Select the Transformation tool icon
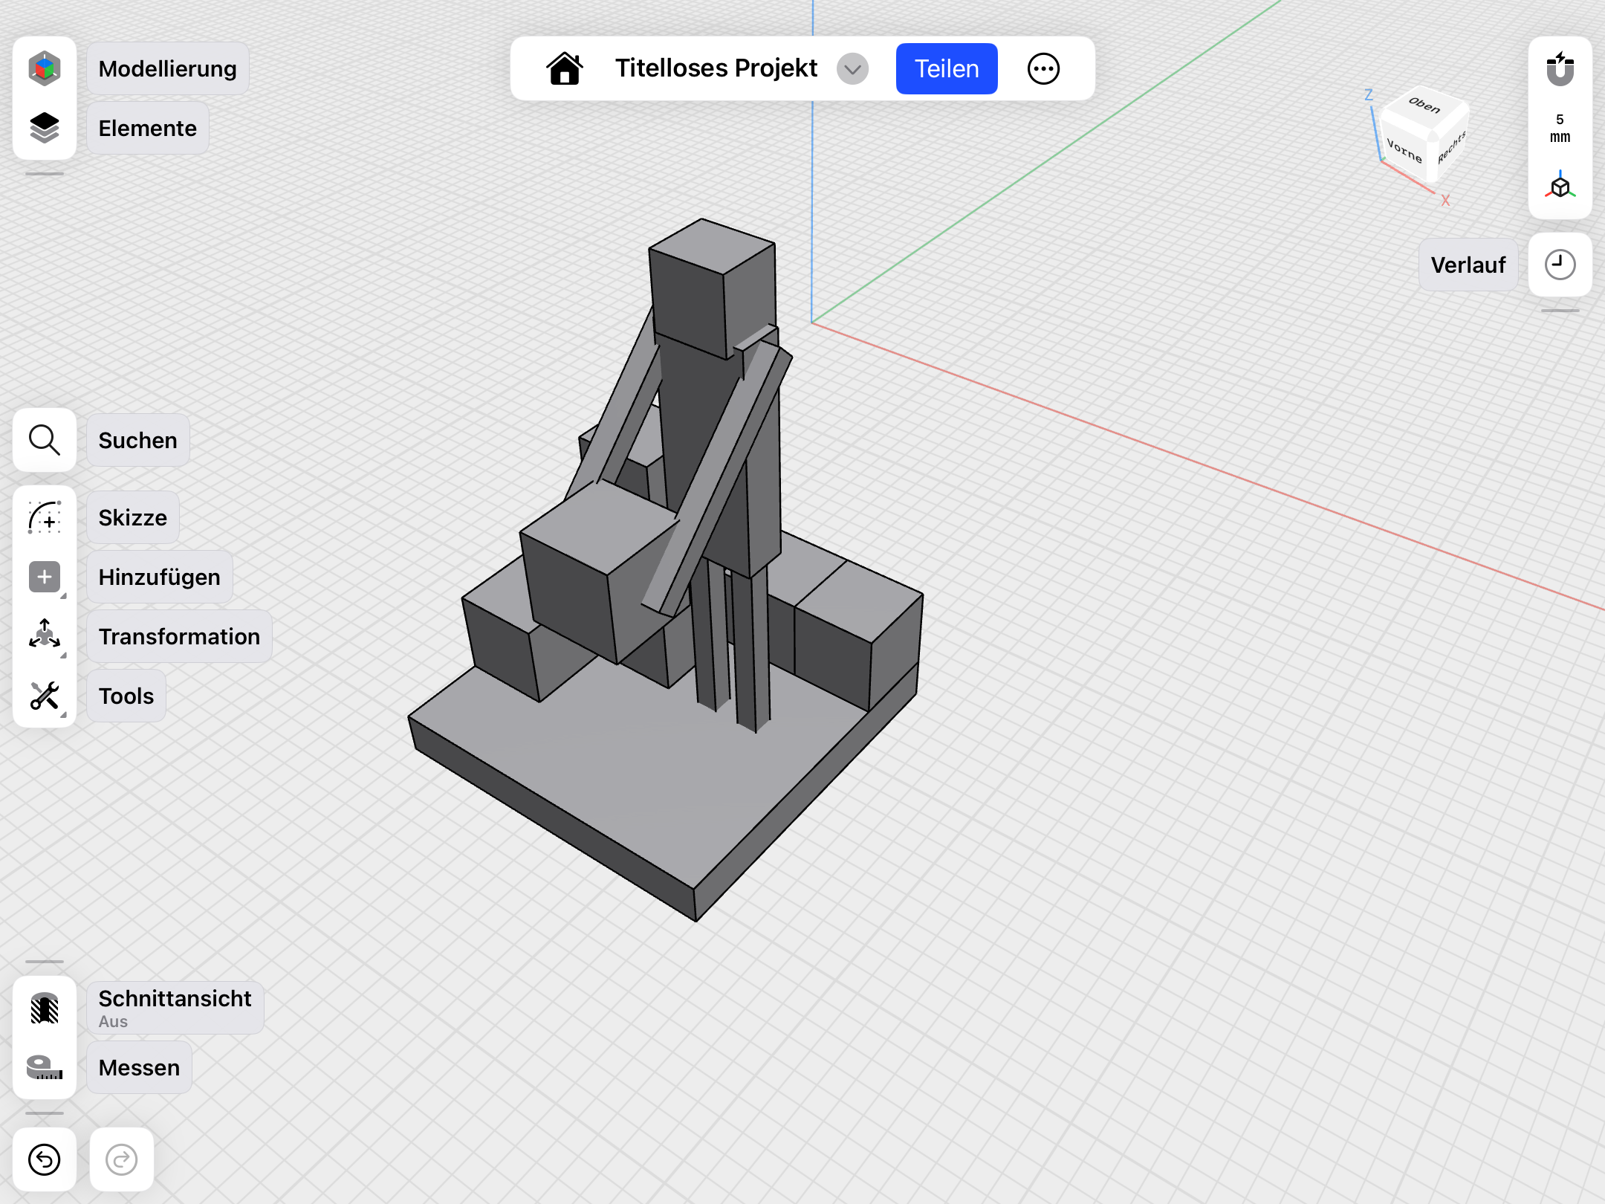Image resolution: width=1605 pixels, height=1204 pixels. [45, 636]
